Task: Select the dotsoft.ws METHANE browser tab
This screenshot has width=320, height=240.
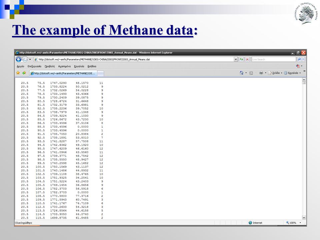Action: tap(63, 73)
